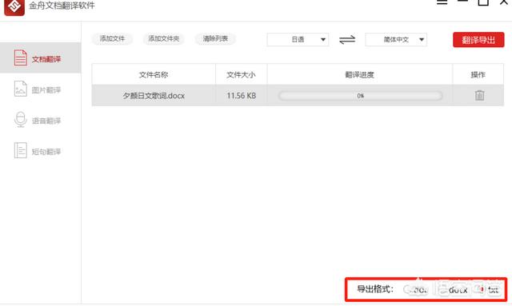Select the file row 夕颜日文歌词.docx
The height and width of the screenshot is (306, 512).
pos(298,95)
